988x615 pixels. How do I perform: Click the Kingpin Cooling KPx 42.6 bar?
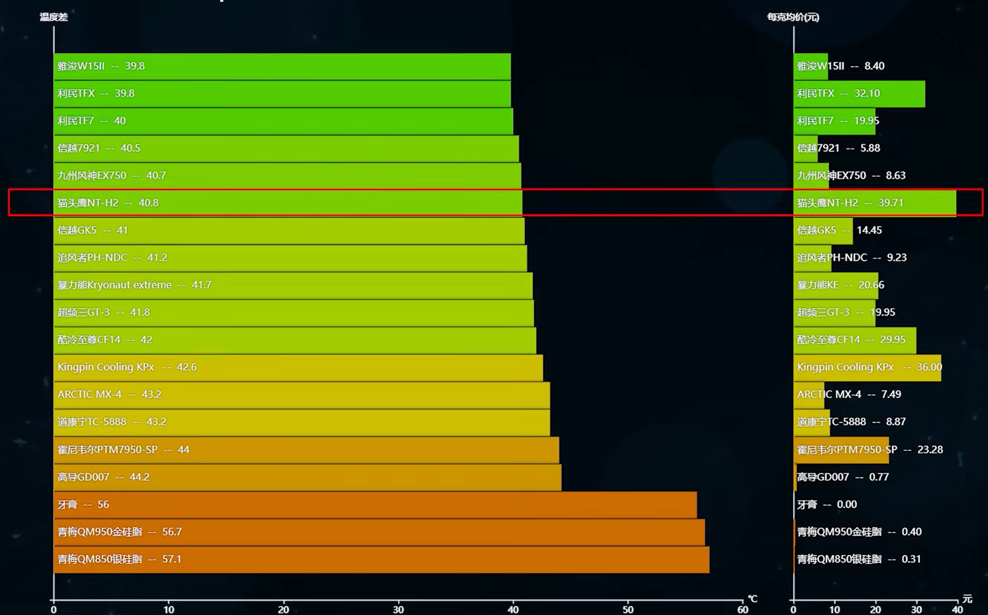[298, 367]
